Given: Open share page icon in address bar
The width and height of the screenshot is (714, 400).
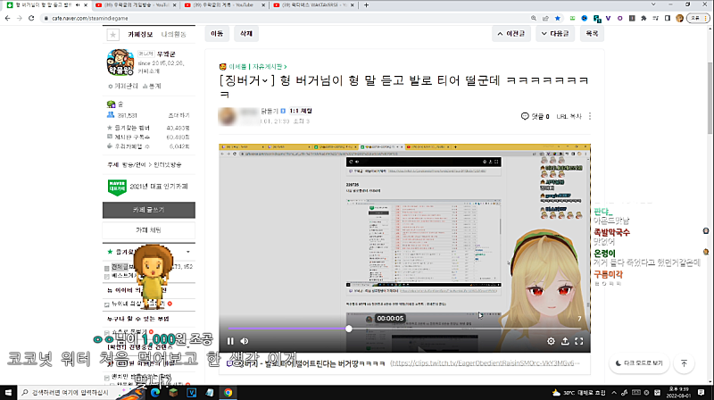Looking at the screenshot, I should [545, 18].
